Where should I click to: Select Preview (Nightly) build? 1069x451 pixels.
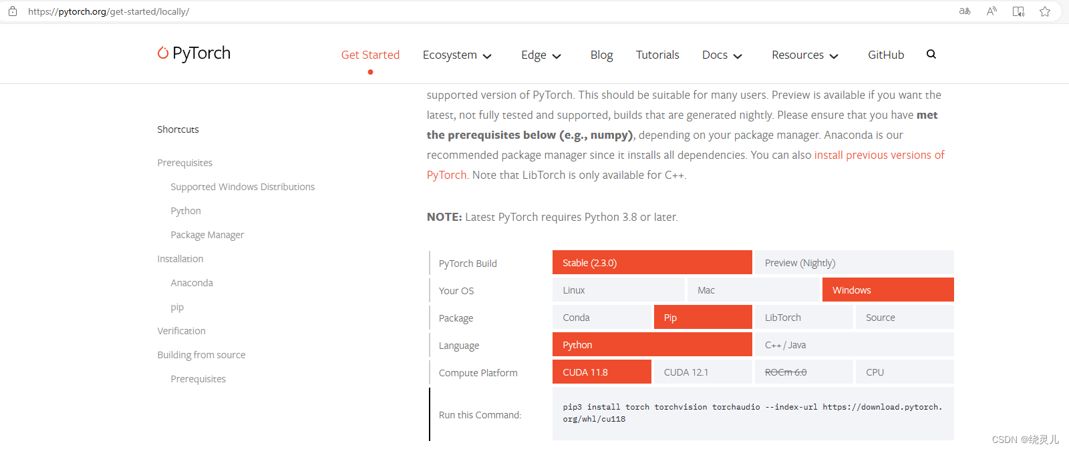855,262
